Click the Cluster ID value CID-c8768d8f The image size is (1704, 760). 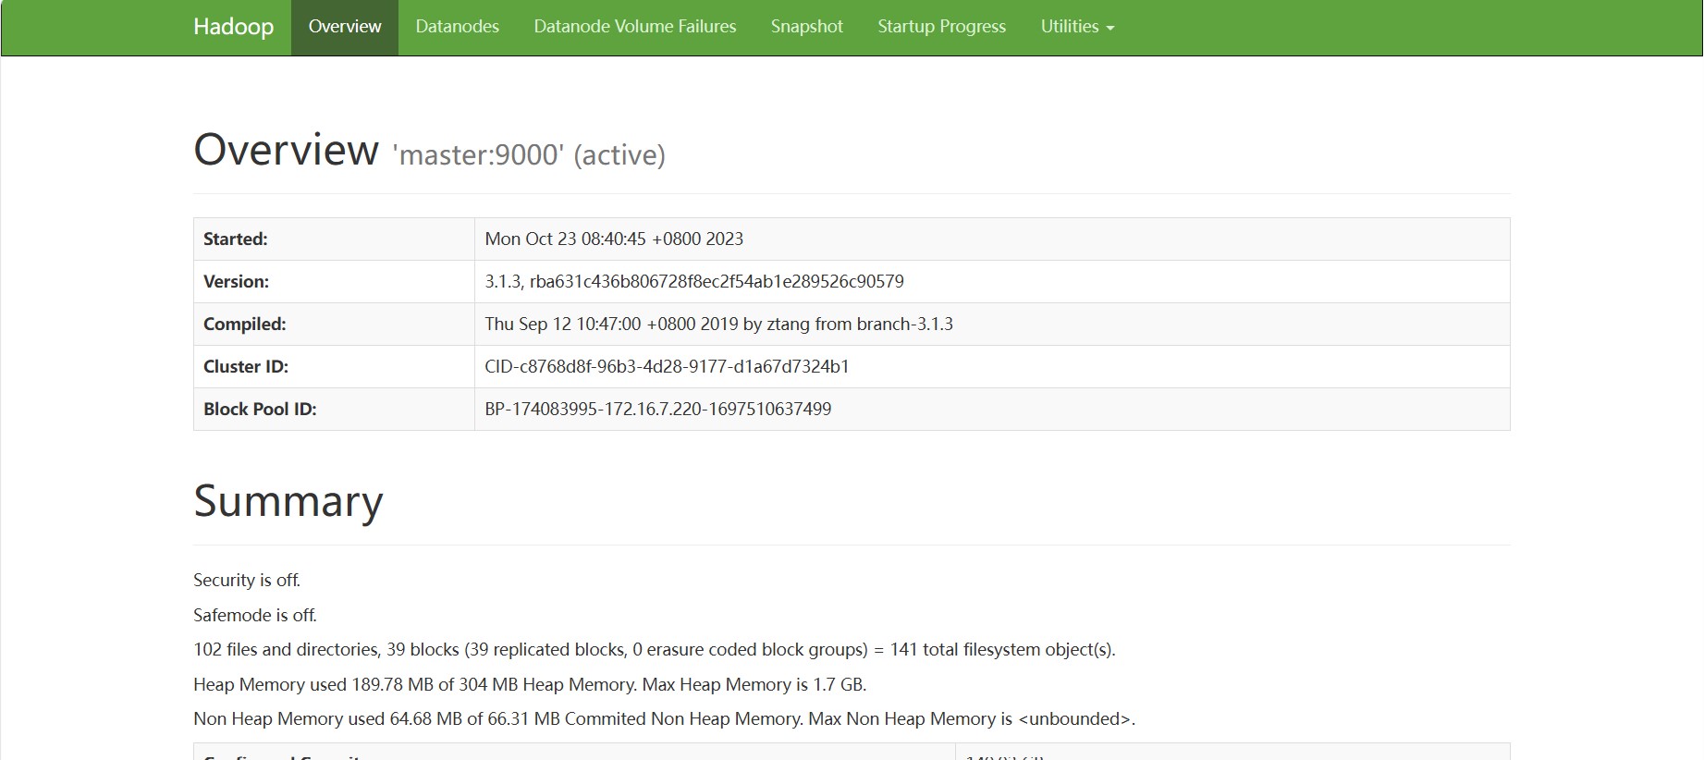(667, 366)
